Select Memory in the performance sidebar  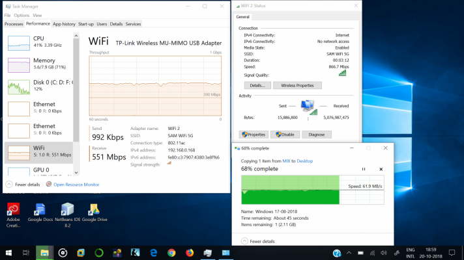click(x=38, y=64)
